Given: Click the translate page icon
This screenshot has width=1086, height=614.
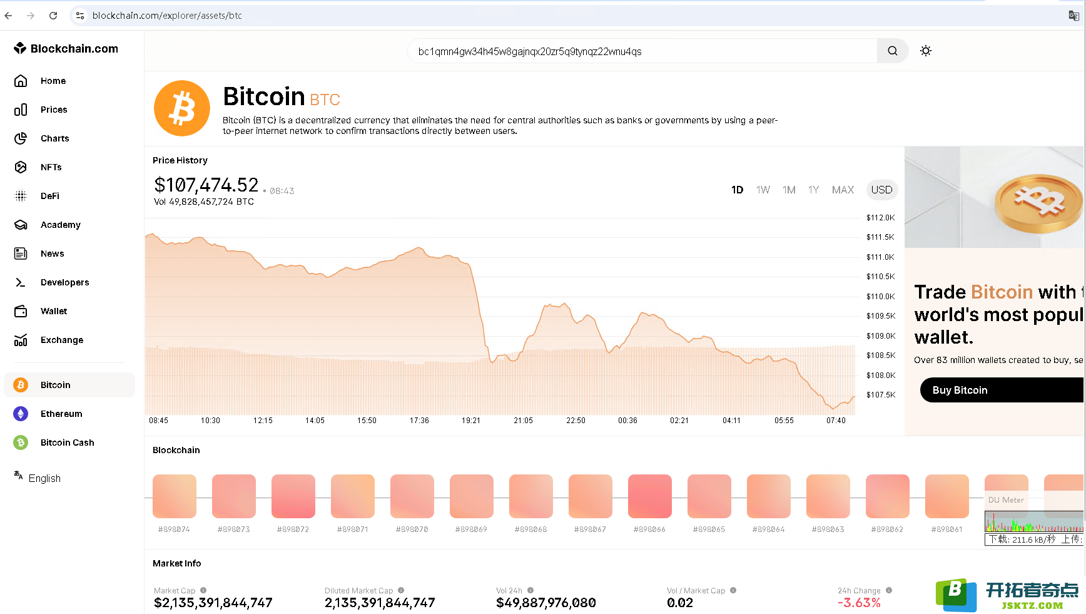Looking at the screenshot, I should pyautogui.click(x=1073, y=16).
